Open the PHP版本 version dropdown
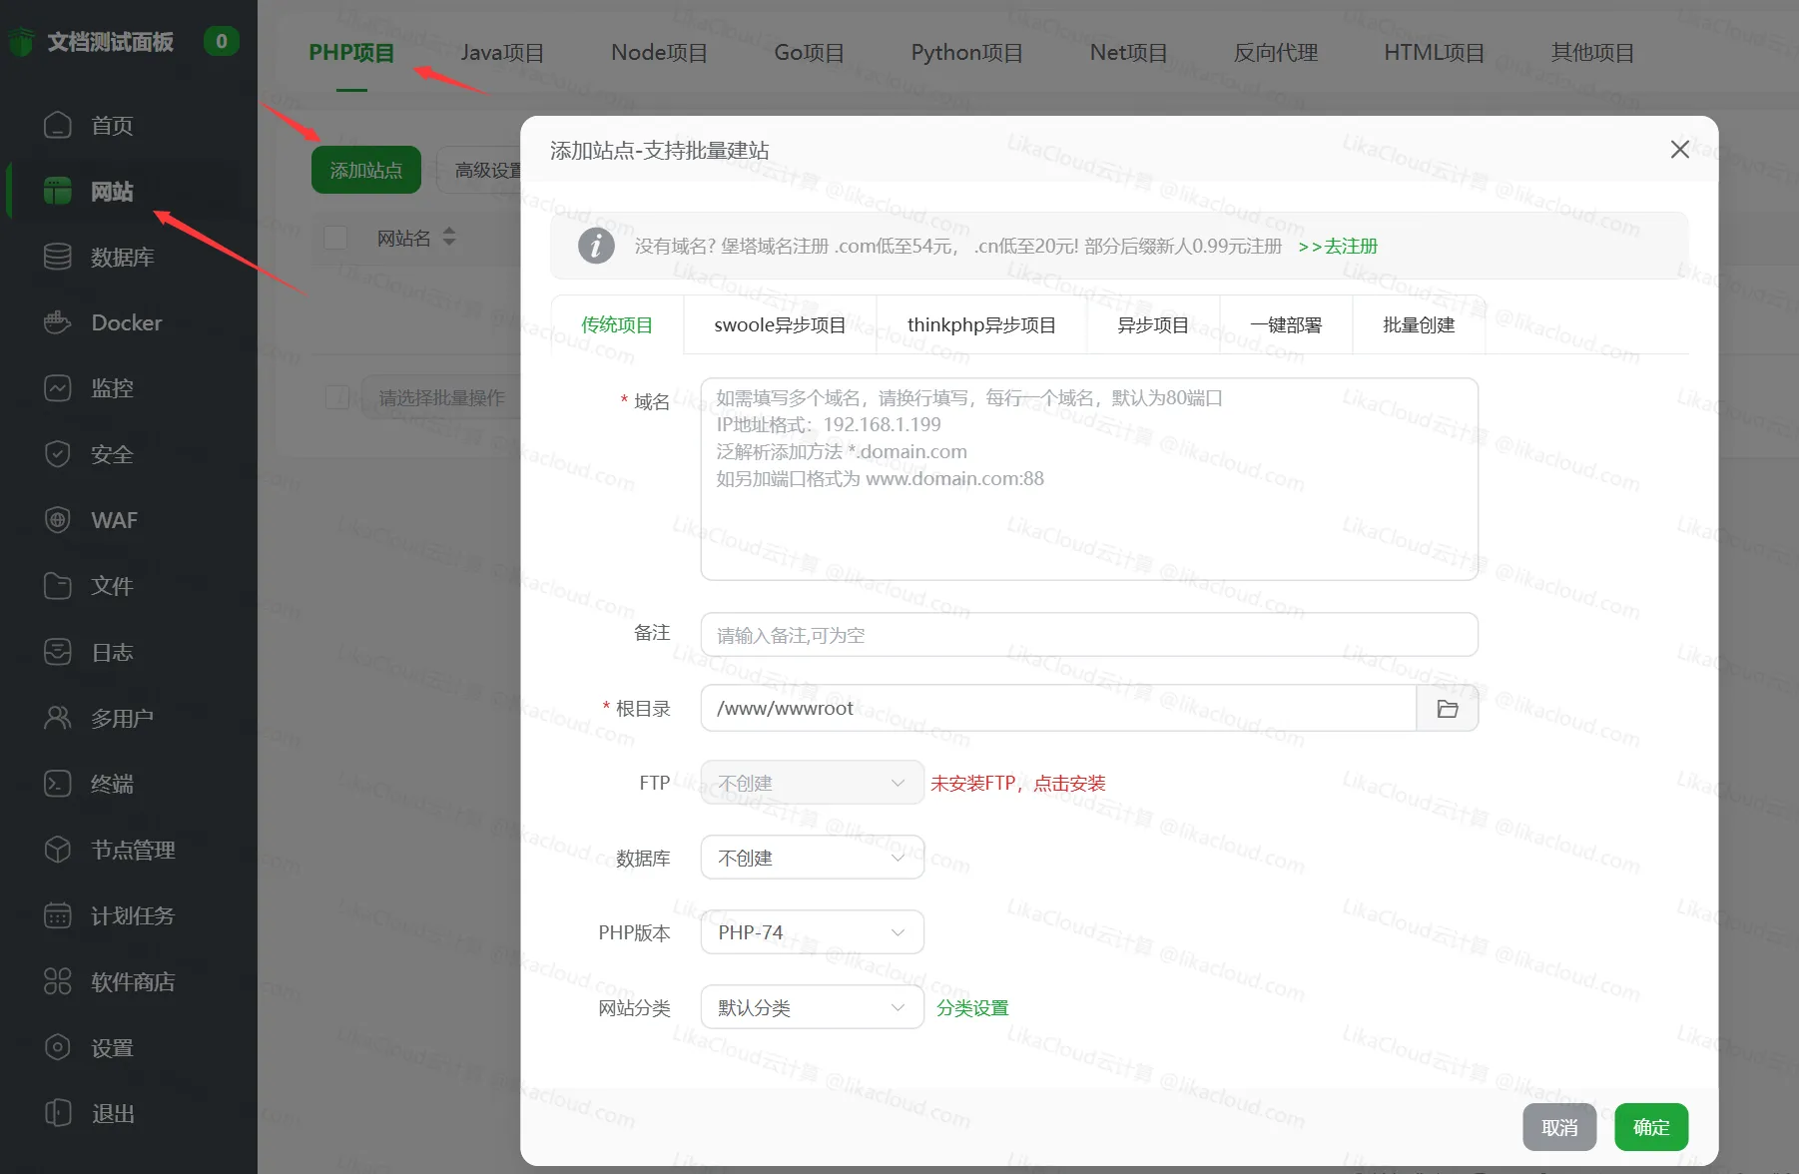Screen dimensions: 1799x1174 tap(811, 931)
